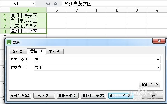Click the 查找下一个(F) button

[121, 96]
